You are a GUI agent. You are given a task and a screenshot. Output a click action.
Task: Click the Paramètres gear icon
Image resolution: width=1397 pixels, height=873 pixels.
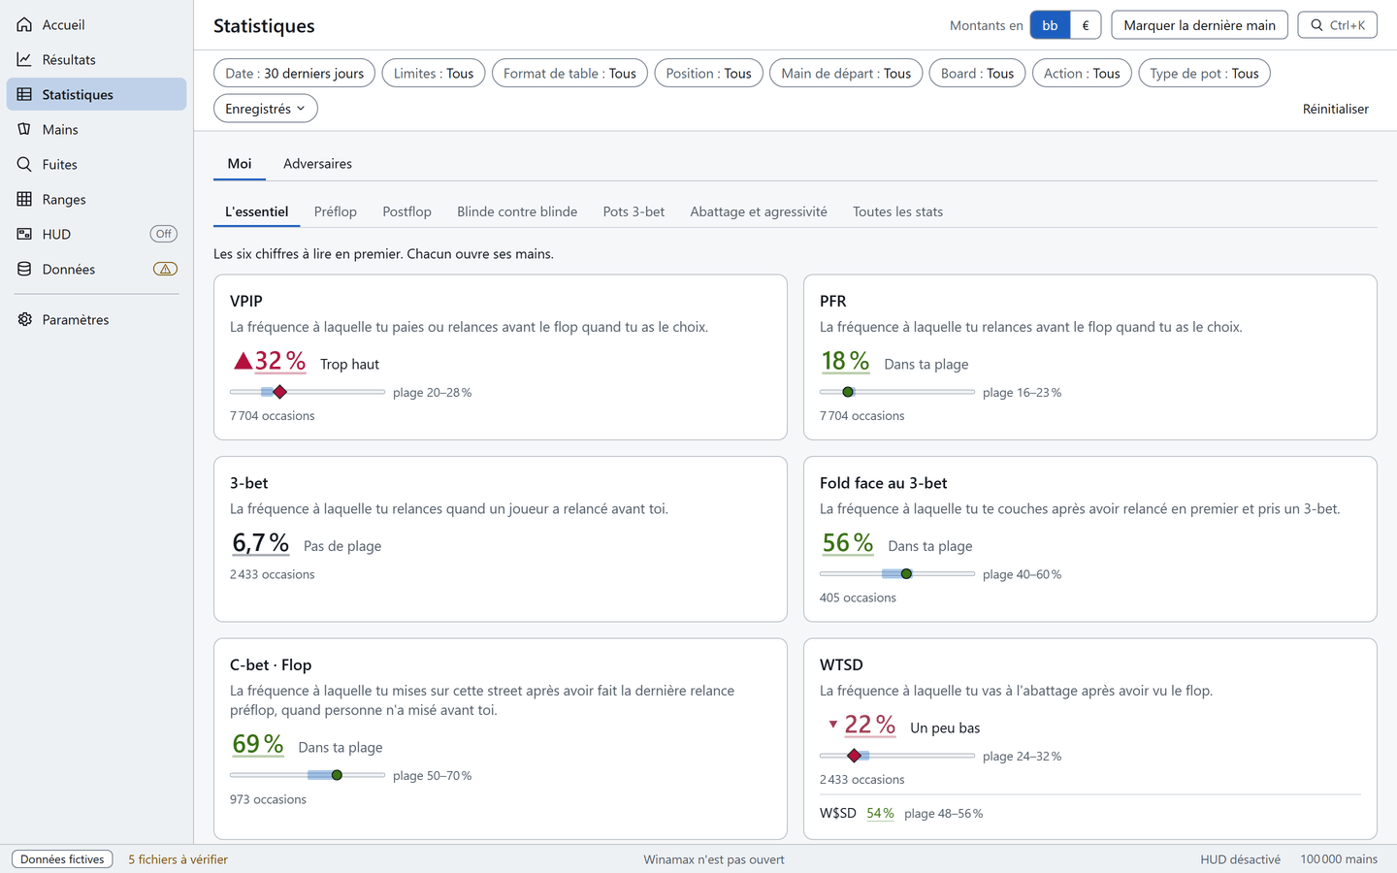coord(24,319)
